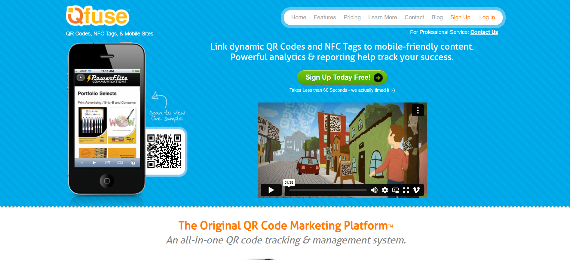The height and width of the screenshot is (260, 570).
Task: Click the sample QR code image
Action: (164, 151)
